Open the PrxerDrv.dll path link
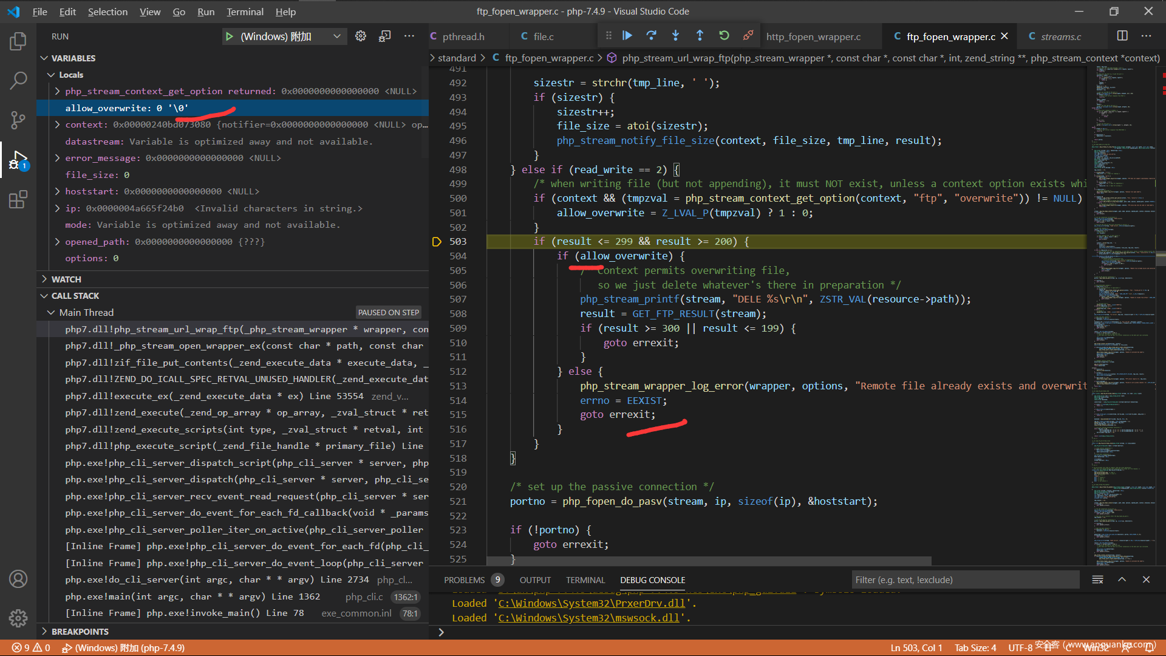The height and width of the screenshot is (656, 1166). 592,603
